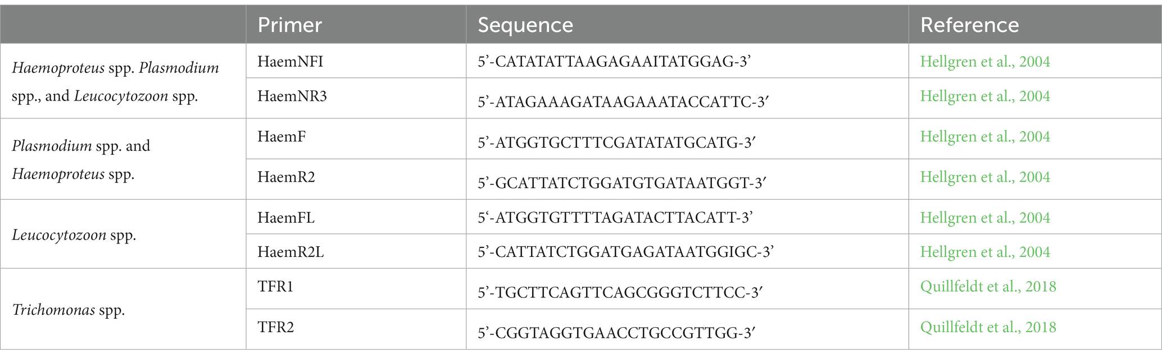1162x358 pixels.
Task: Follow the reference link in the HaemR2 row
Action: click(984, 177)
